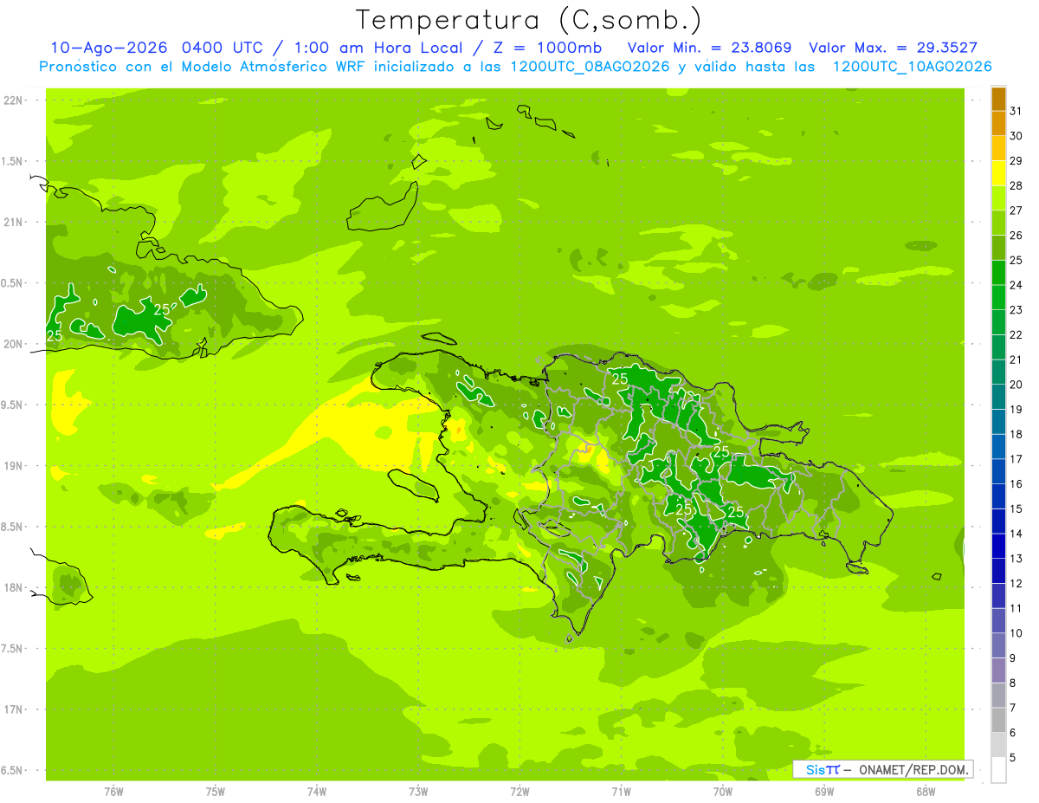Click the '20N' latitude label
This screenshot has height=803, width=1039.
[13, 344]
